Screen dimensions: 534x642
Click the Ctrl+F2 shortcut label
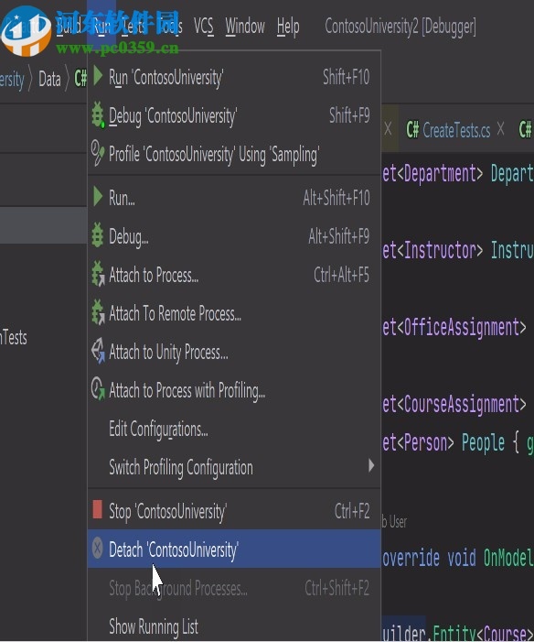352,511
